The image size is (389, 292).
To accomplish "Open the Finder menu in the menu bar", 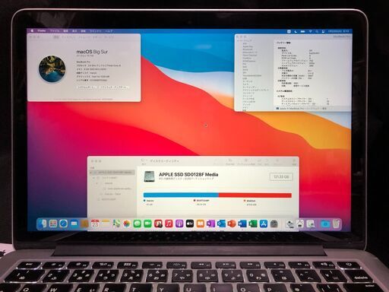I will tap(42, 30).
